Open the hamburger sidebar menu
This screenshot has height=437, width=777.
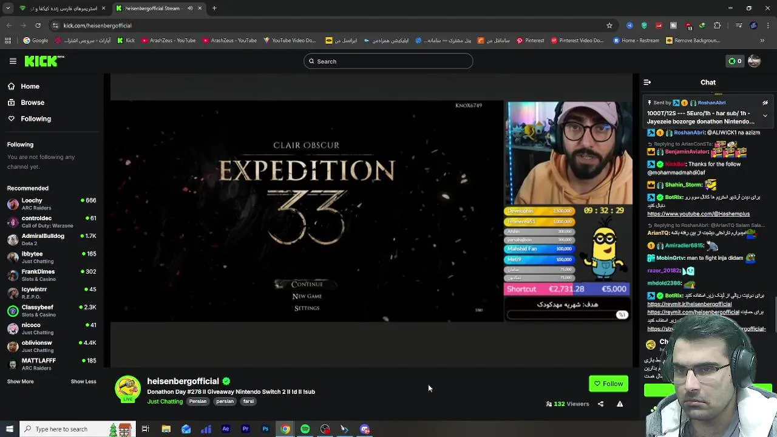pos(13,61)
